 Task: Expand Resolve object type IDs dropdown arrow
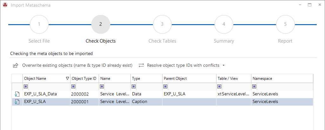pos(223,65)
